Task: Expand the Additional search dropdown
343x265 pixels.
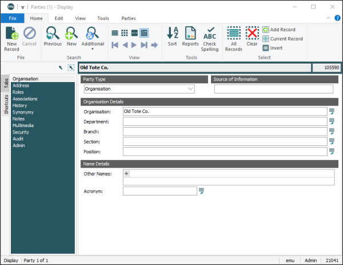Action: point(93,49)
